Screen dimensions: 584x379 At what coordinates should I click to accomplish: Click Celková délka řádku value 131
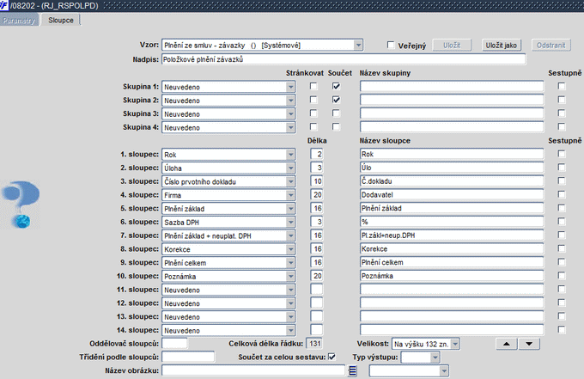tap(314, 343)
